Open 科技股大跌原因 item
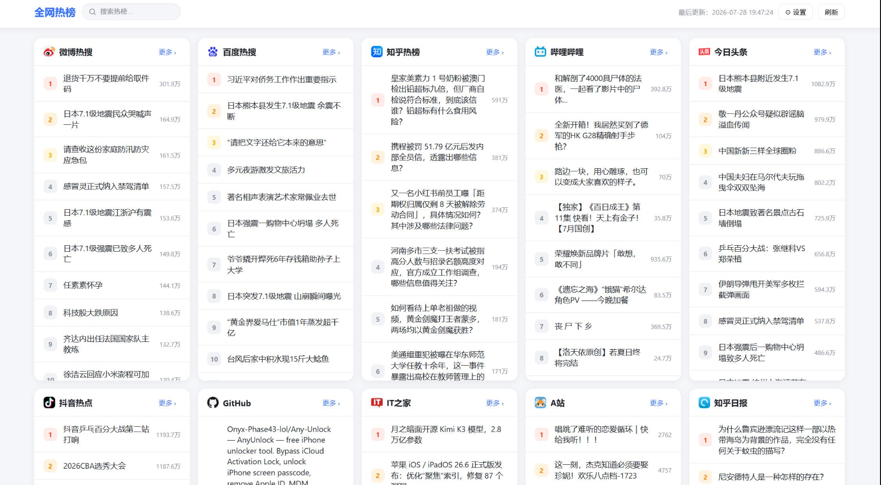The height and width of the screenshot is (485, 881). (112, 313)
